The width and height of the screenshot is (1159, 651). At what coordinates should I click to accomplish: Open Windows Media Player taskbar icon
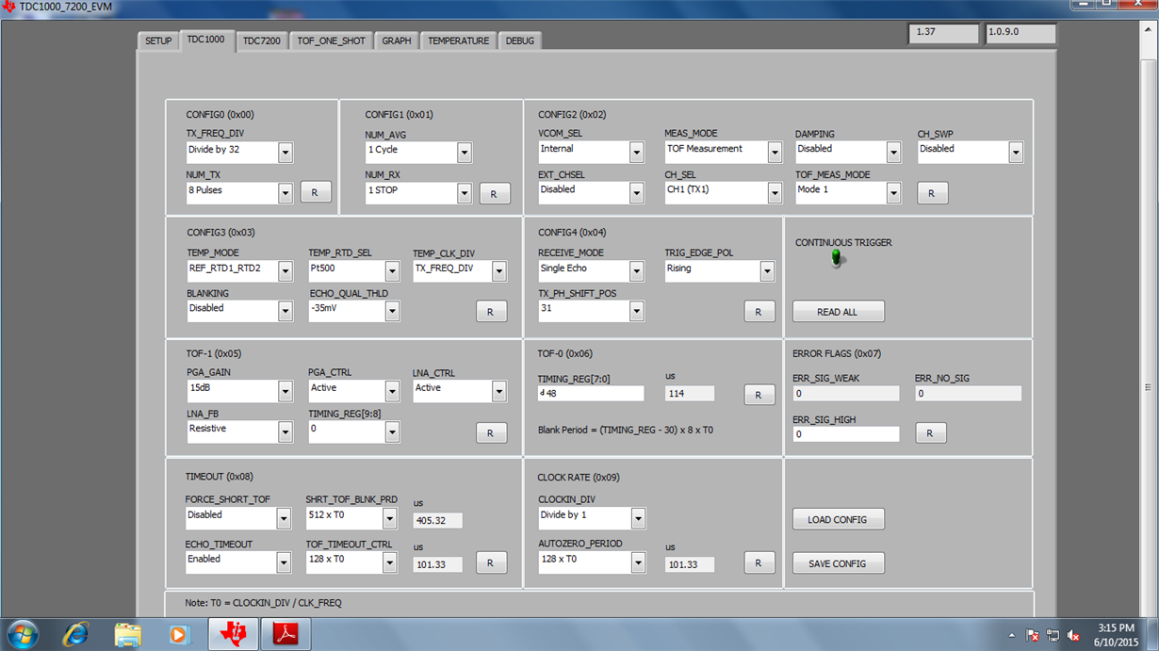click(x=179, y=634)
